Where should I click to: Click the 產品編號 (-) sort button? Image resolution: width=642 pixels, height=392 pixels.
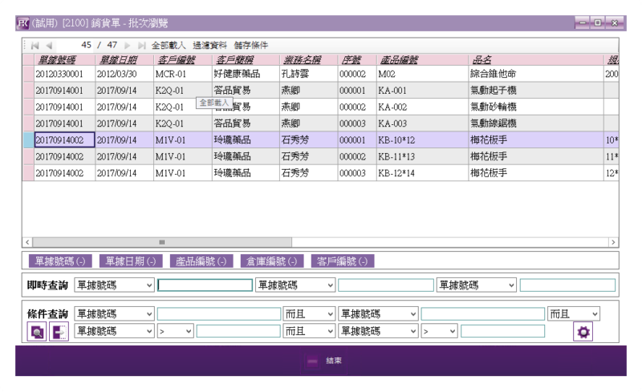[201, 261]
